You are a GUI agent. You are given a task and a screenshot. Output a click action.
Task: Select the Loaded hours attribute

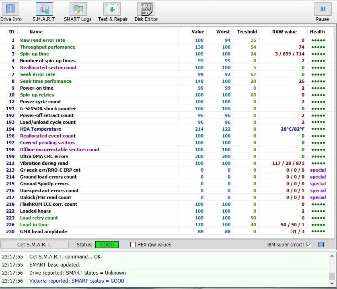point(168,211)
